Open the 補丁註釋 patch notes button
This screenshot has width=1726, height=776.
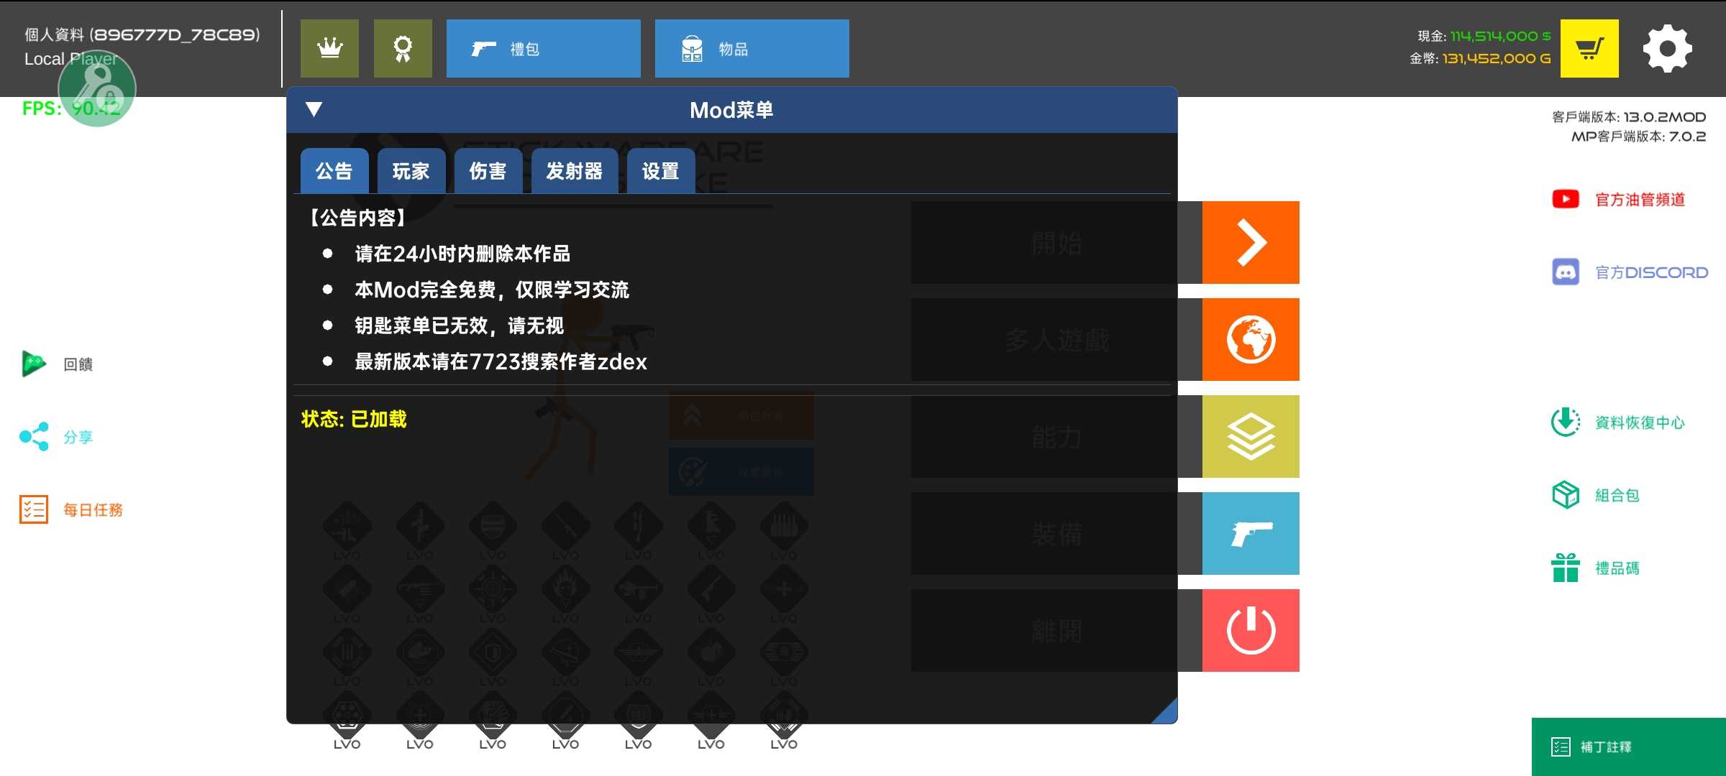click(1628, 747)
